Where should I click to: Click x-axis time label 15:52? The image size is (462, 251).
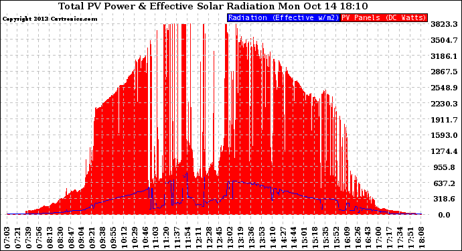336,238
